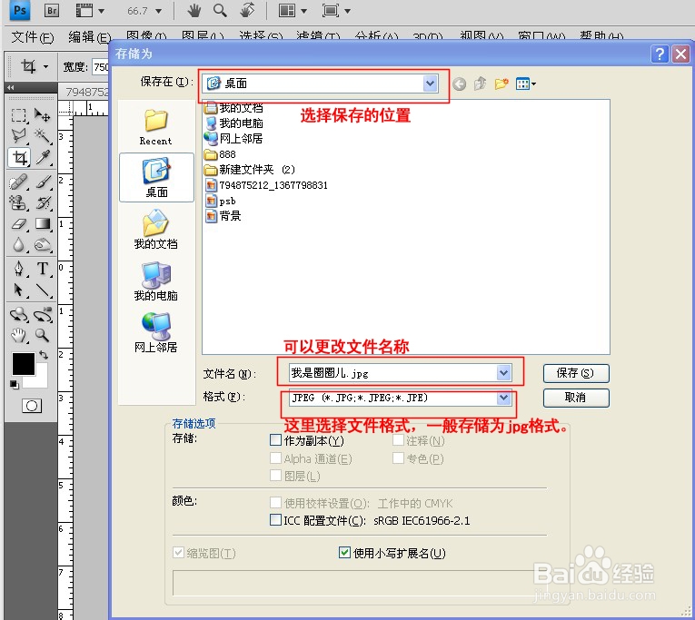Select the 3D Orbit camera tool
The height and width of the screenshot is (620, 695).
click(43, 315)
